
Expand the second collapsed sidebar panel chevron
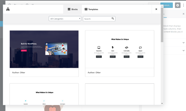(x=183, y=50)
